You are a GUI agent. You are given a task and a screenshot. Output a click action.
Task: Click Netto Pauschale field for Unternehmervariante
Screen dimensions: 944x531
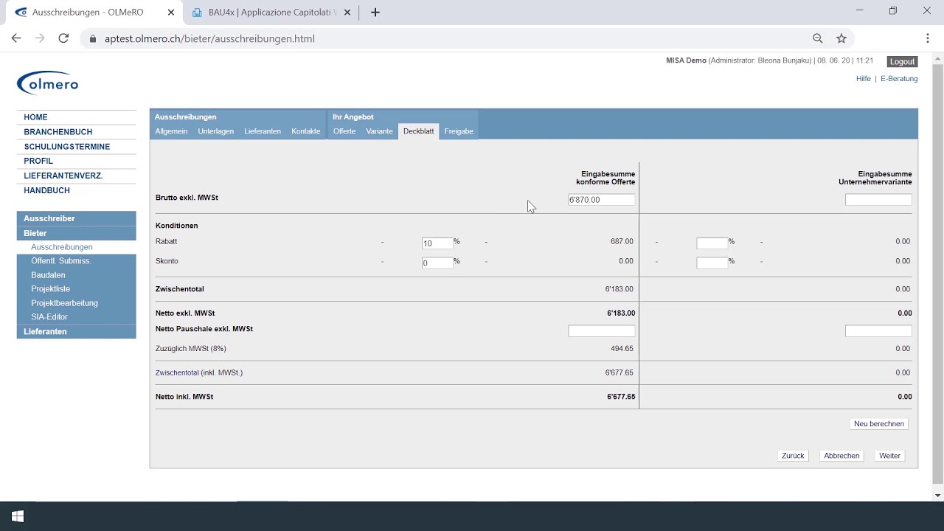[x=878, y=331]
